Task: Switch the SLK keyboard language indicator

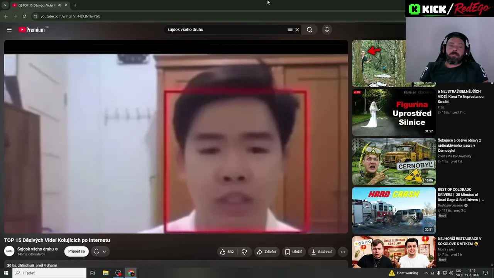Action: 459,273
